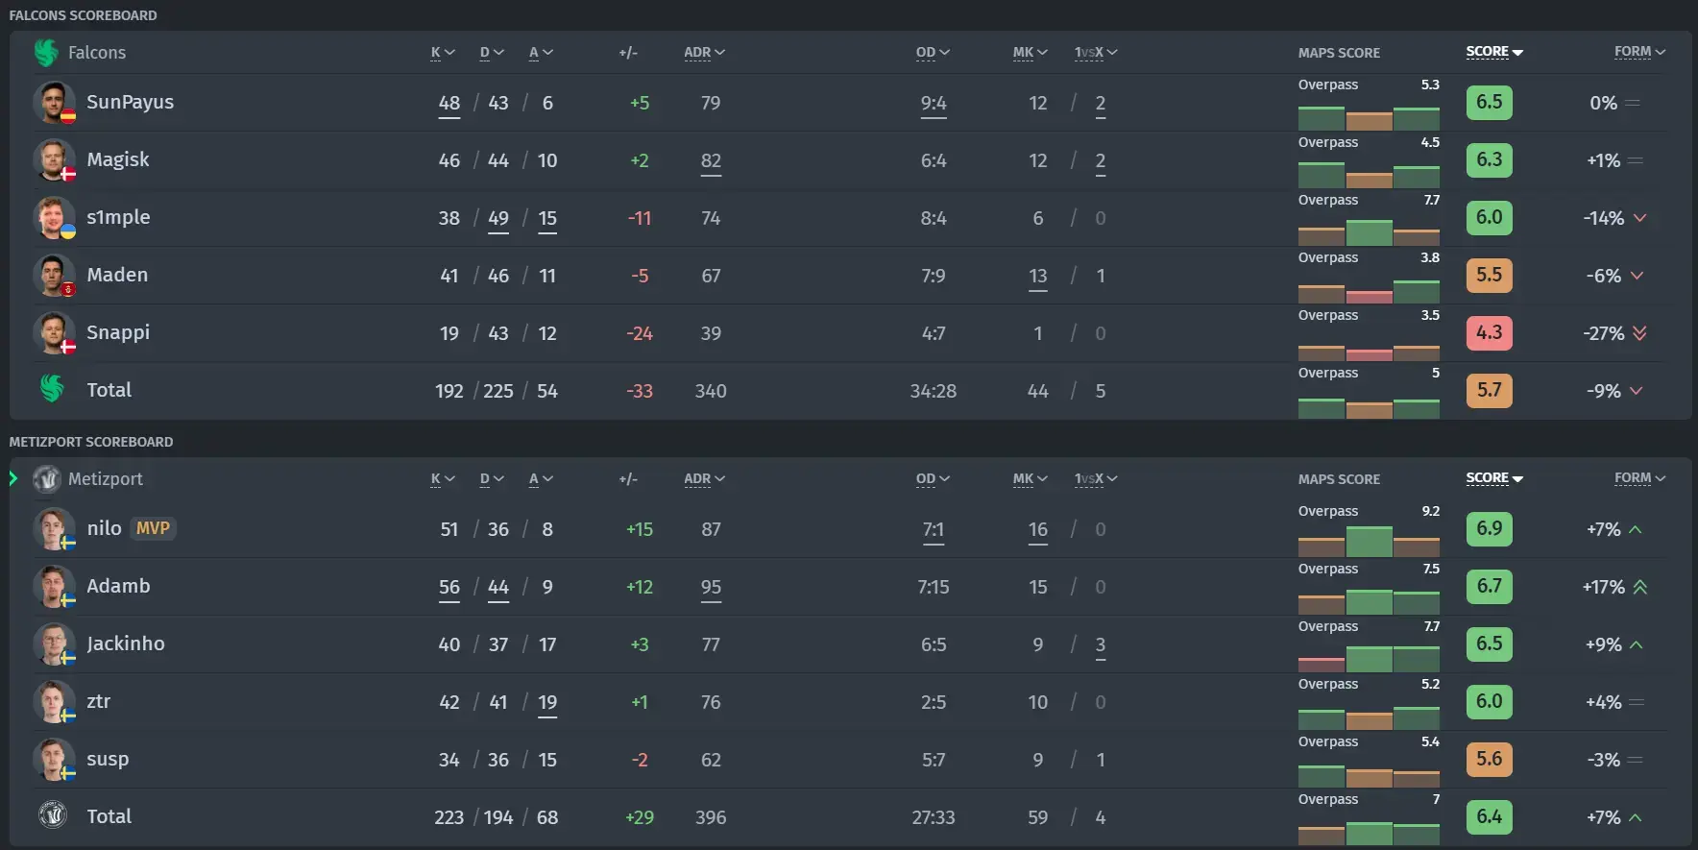
Task: Open Adamb player profile link
Action: [118, 586]
